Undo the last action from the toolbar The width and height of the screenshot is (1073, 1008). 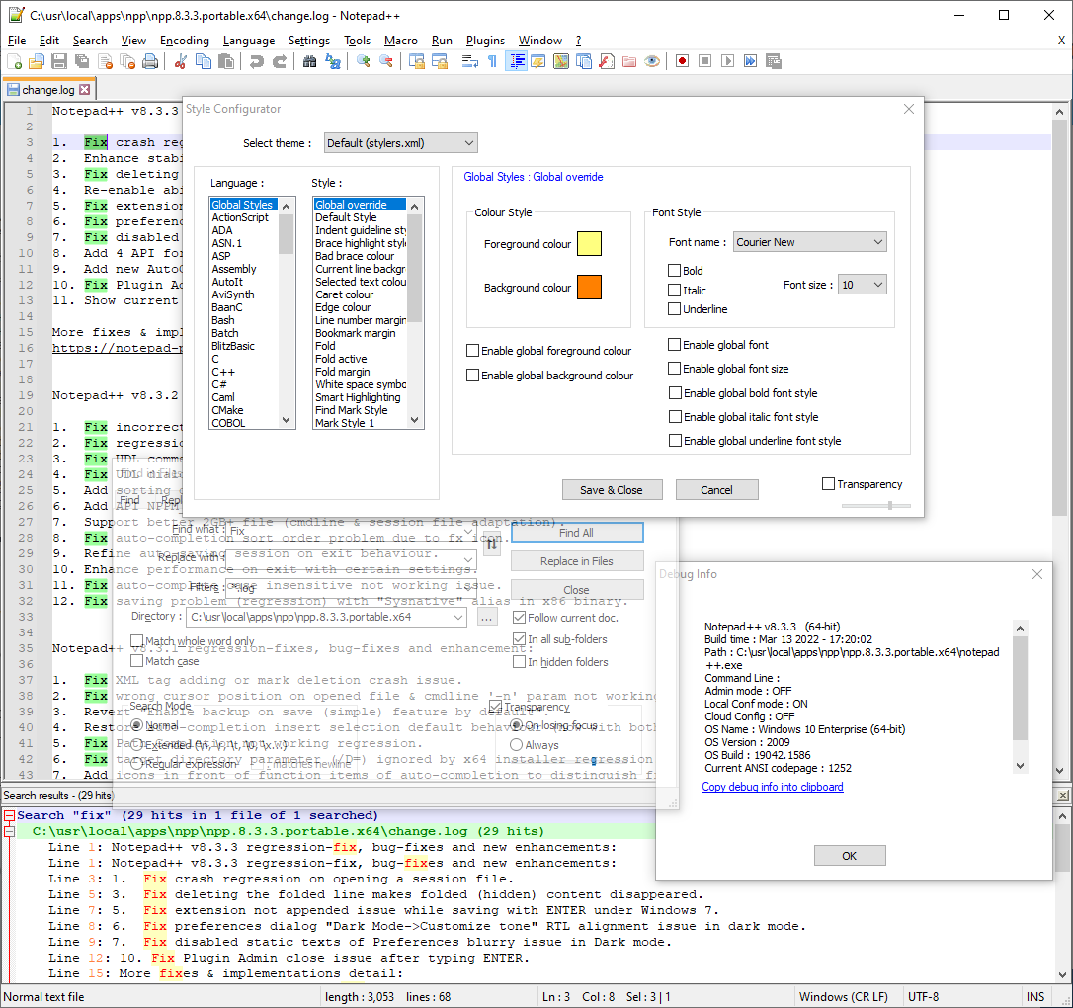click(x=257, y=61)
